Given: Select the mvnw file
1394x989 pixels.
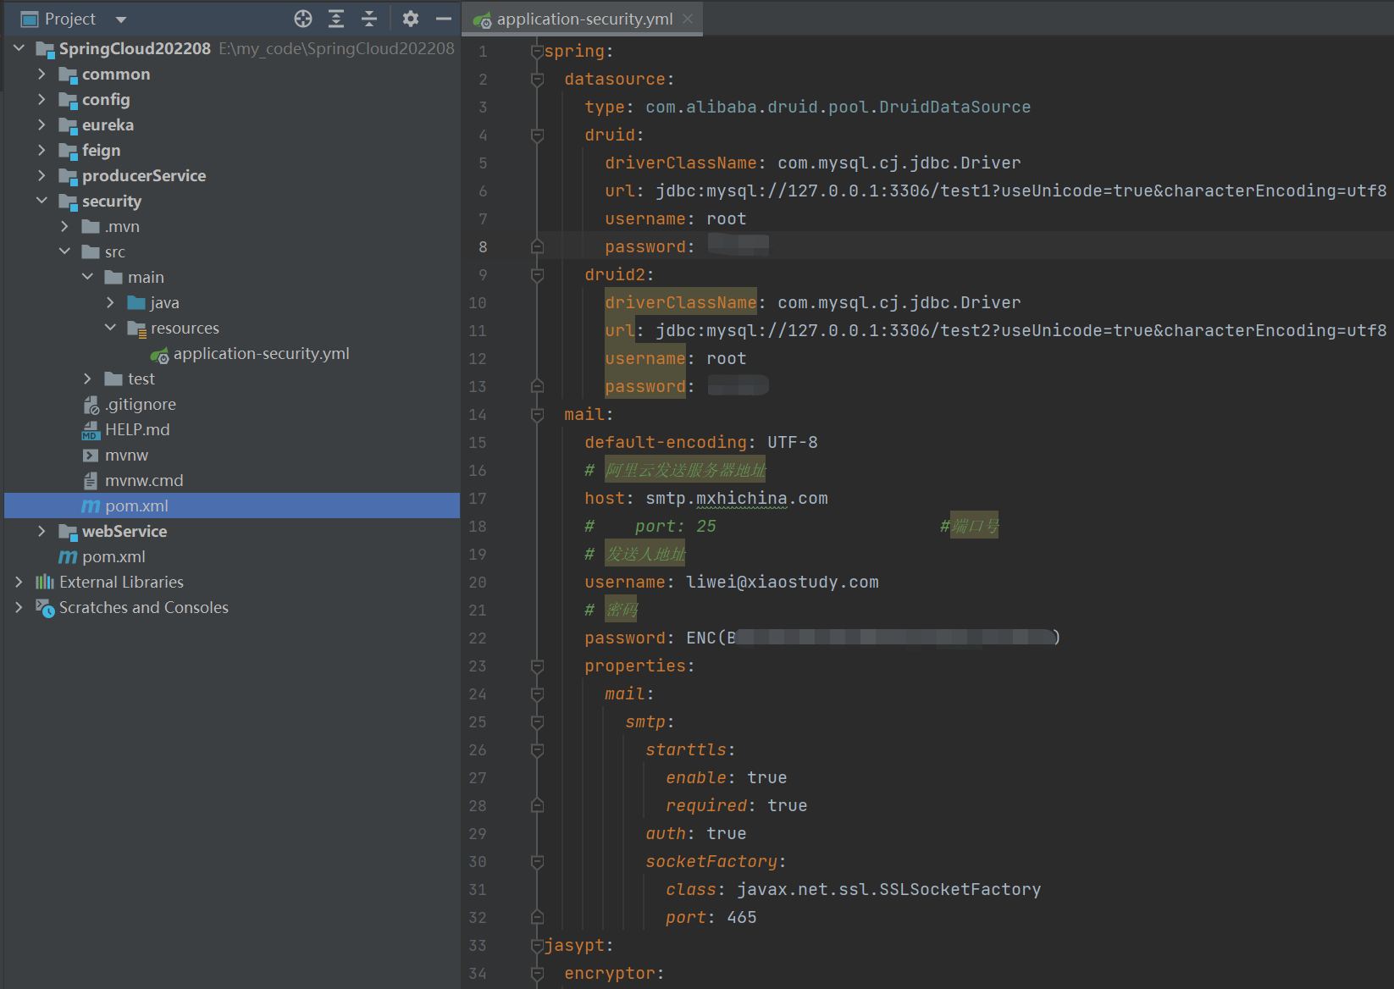Looking at the screenshot, I should point(126,455).
